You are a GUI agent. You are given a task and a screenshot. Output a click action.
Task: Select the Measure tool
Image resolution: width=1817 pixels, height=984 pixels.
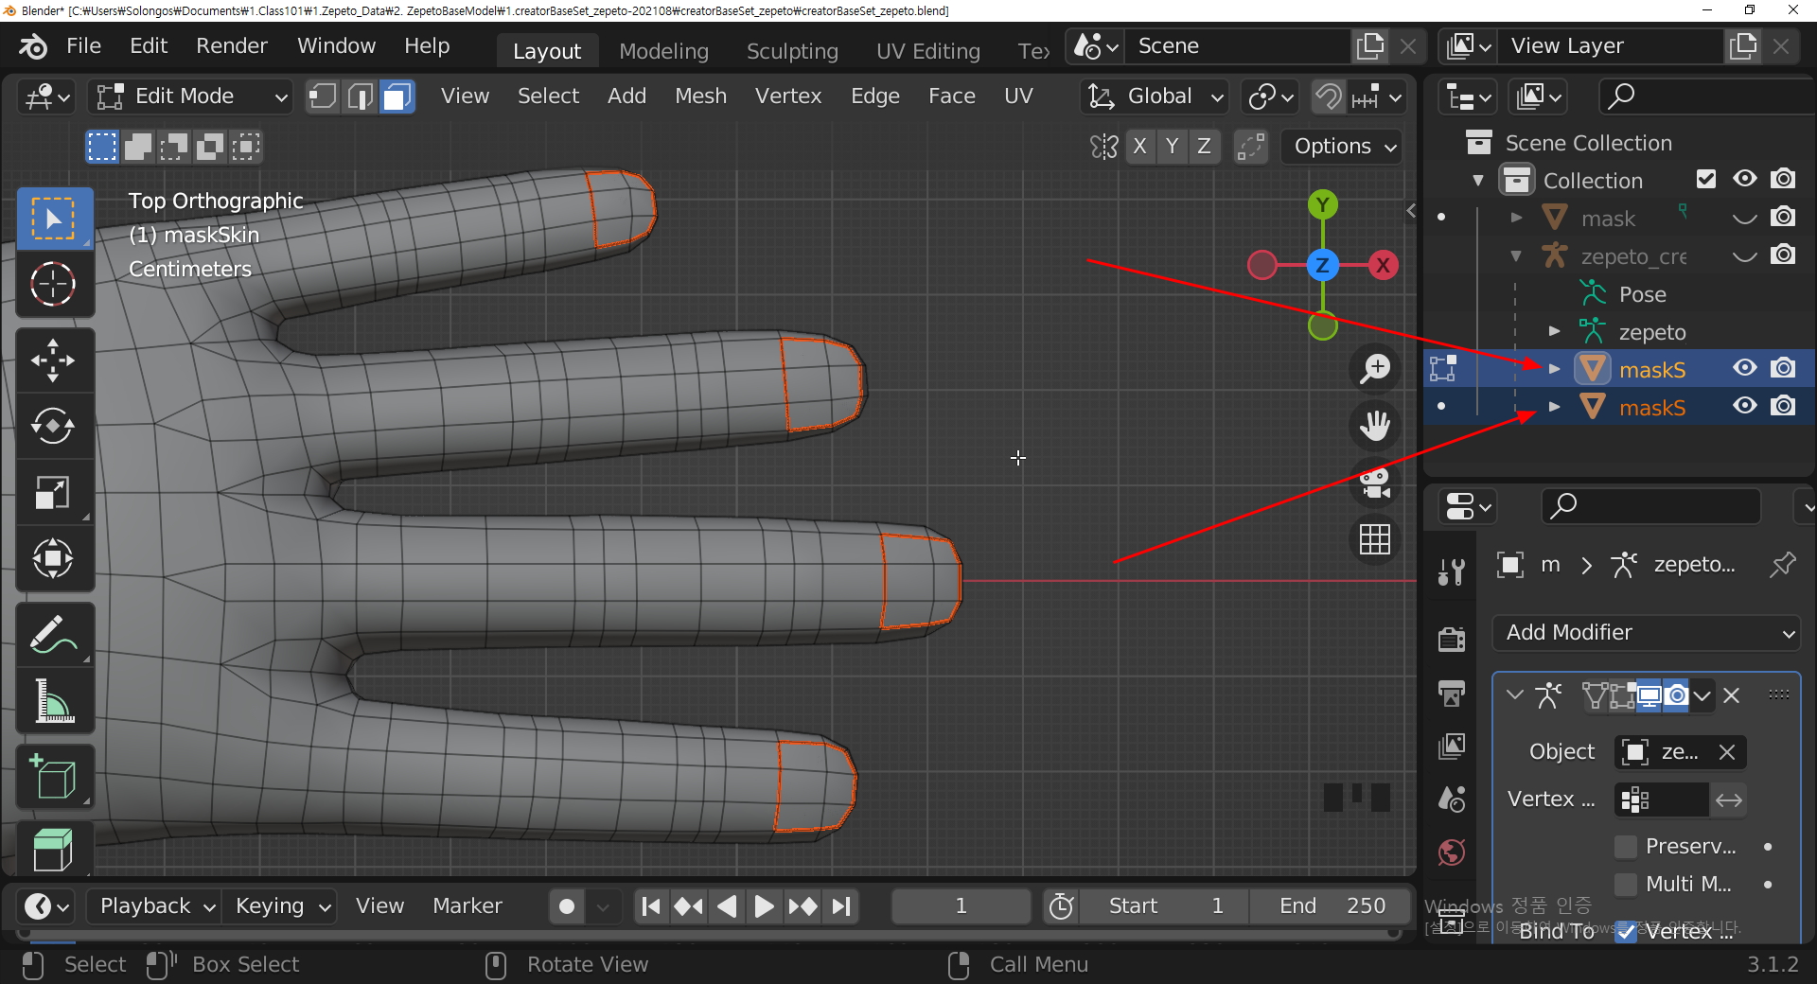point(54,701)
